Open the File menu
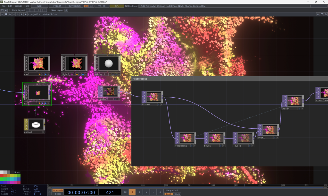The width and height of the screenshot is (328, 196). pyautogui.click(x=4, y=6)
